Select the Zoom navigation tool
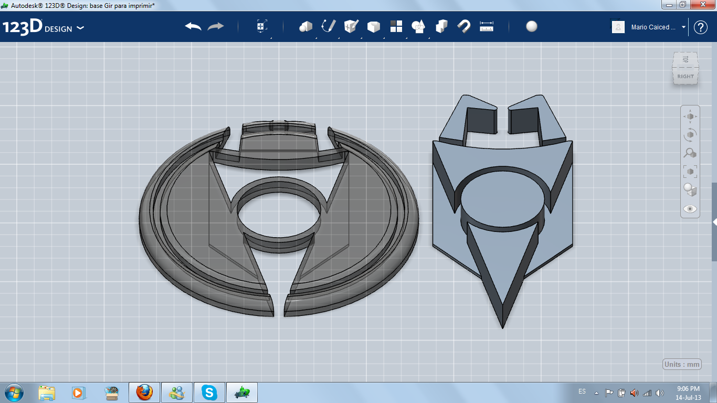This screenshot has height=403, width=717. [x=690, y=153]
